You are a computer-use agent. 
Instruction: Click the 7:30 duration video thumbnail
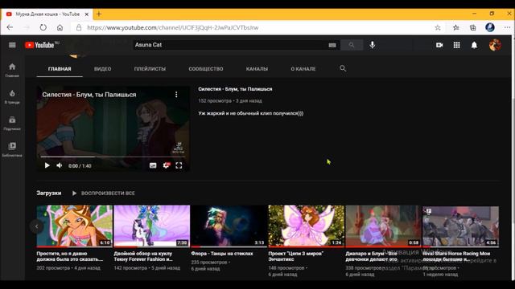click(x=152, y=226)
